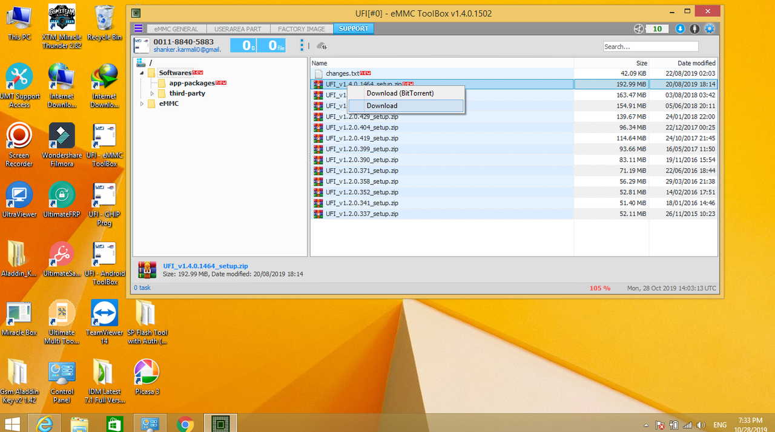Click into the Search field
This screenshot has width=775, height=432.
click(x=650, y=47)
